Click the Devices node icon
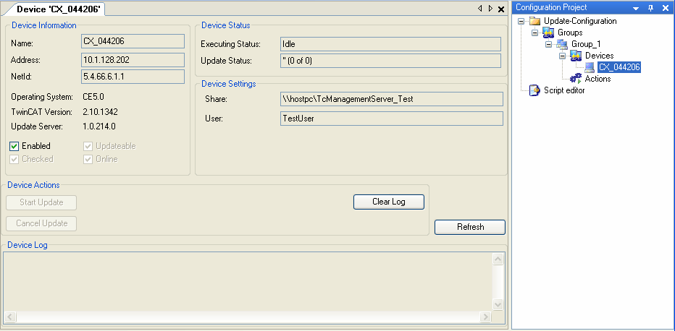 click(x=576, y=56)
